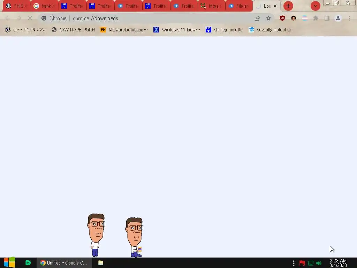This screenshot has height=268, width=357.
Task: Open the Extensions puzzle piece menu
Action: 316,18
